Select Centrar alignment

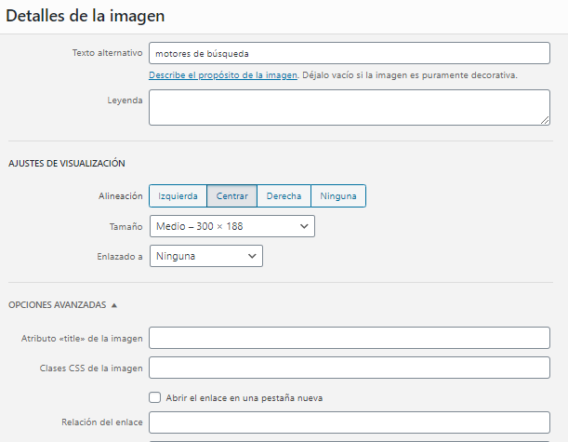point(231,196)
